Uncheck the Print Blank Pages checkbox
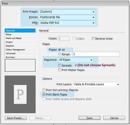 44,94
